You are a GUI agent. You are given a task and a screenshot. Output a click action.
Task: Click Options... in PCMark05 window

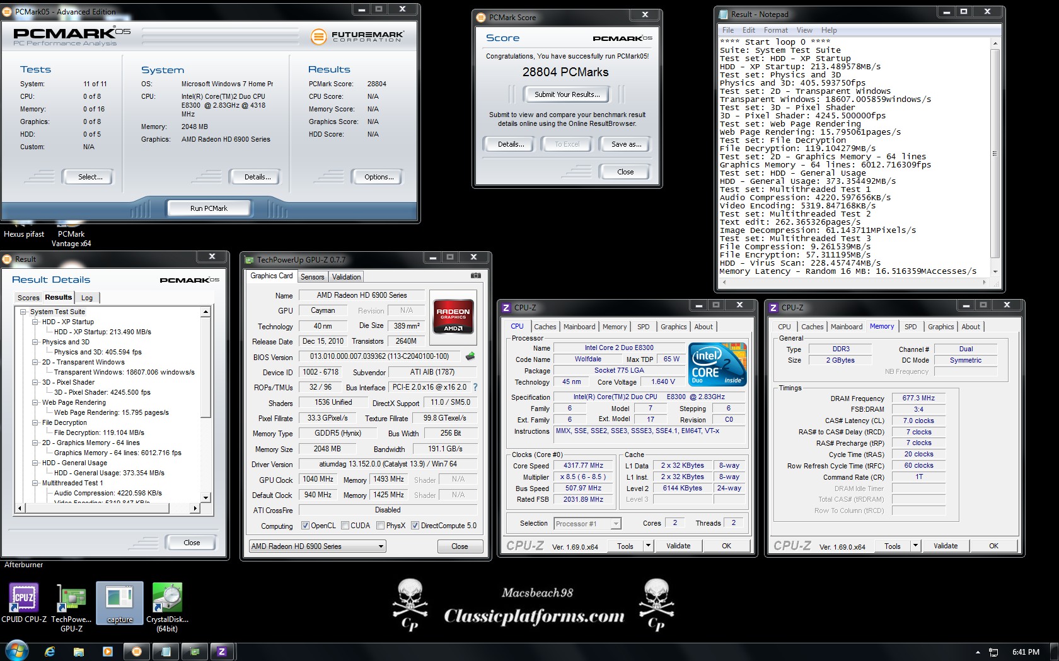click(379, 177)
